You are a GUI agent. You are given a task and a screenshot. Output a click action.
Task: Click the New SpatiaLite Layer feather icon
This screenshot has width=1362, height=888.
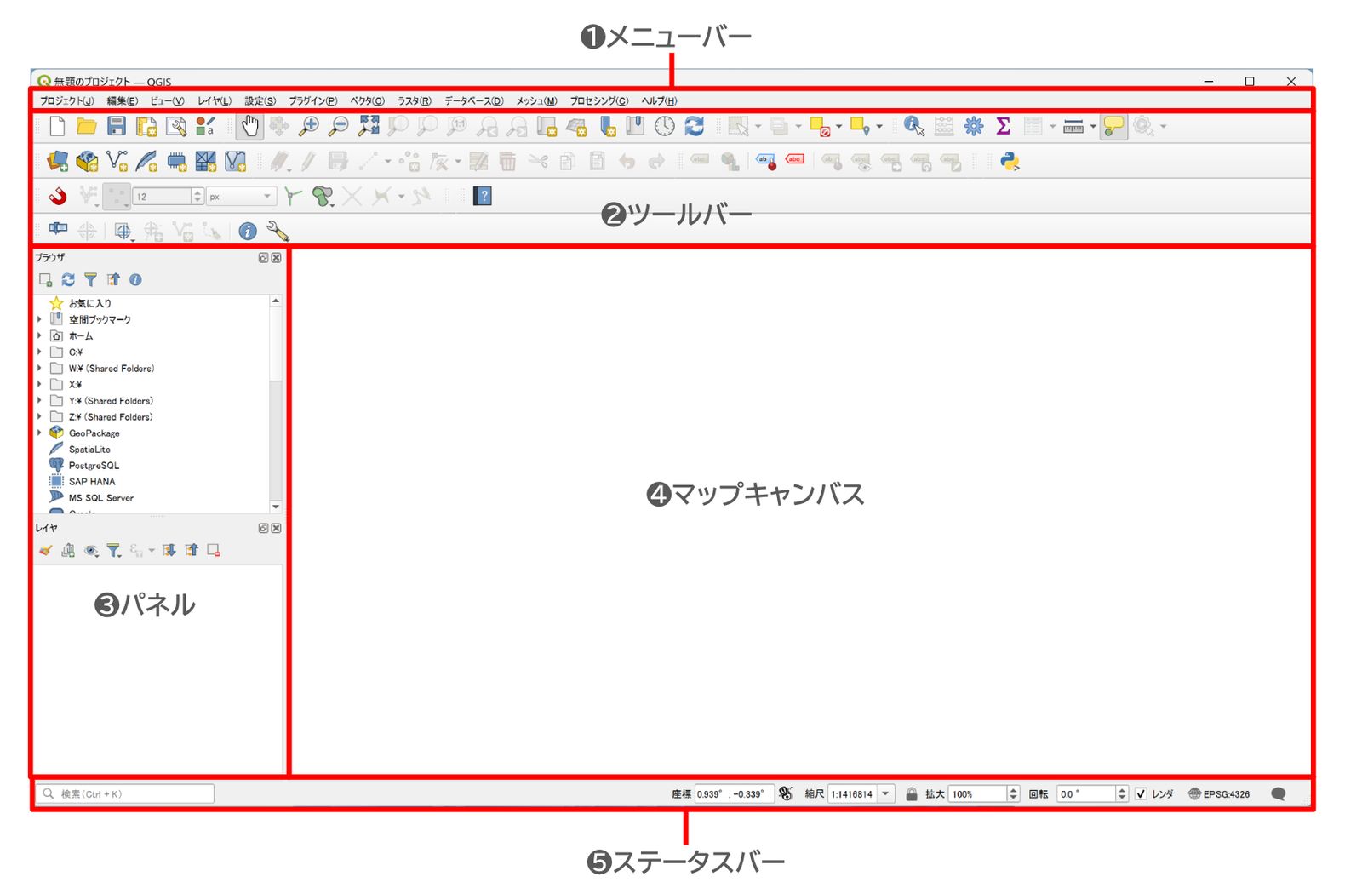click(x=146, y=162)
